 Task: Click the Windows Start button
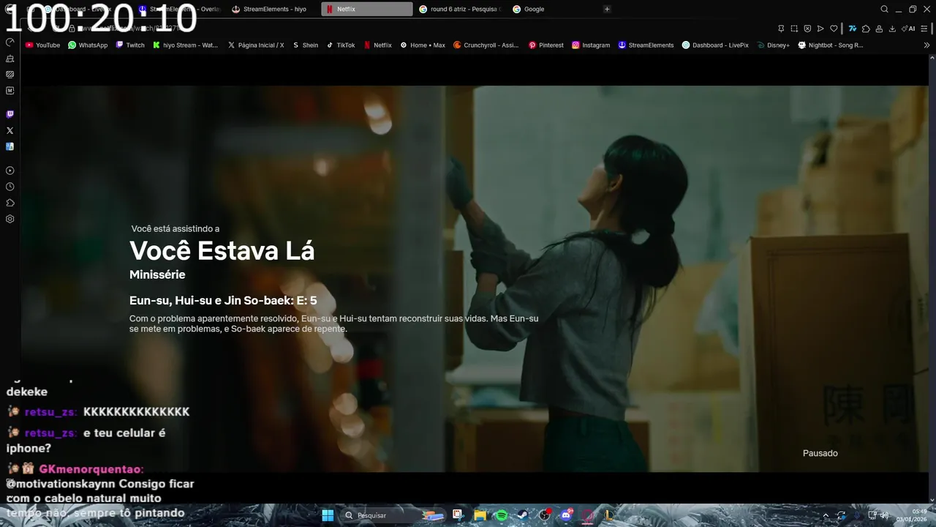pos(327,515)
